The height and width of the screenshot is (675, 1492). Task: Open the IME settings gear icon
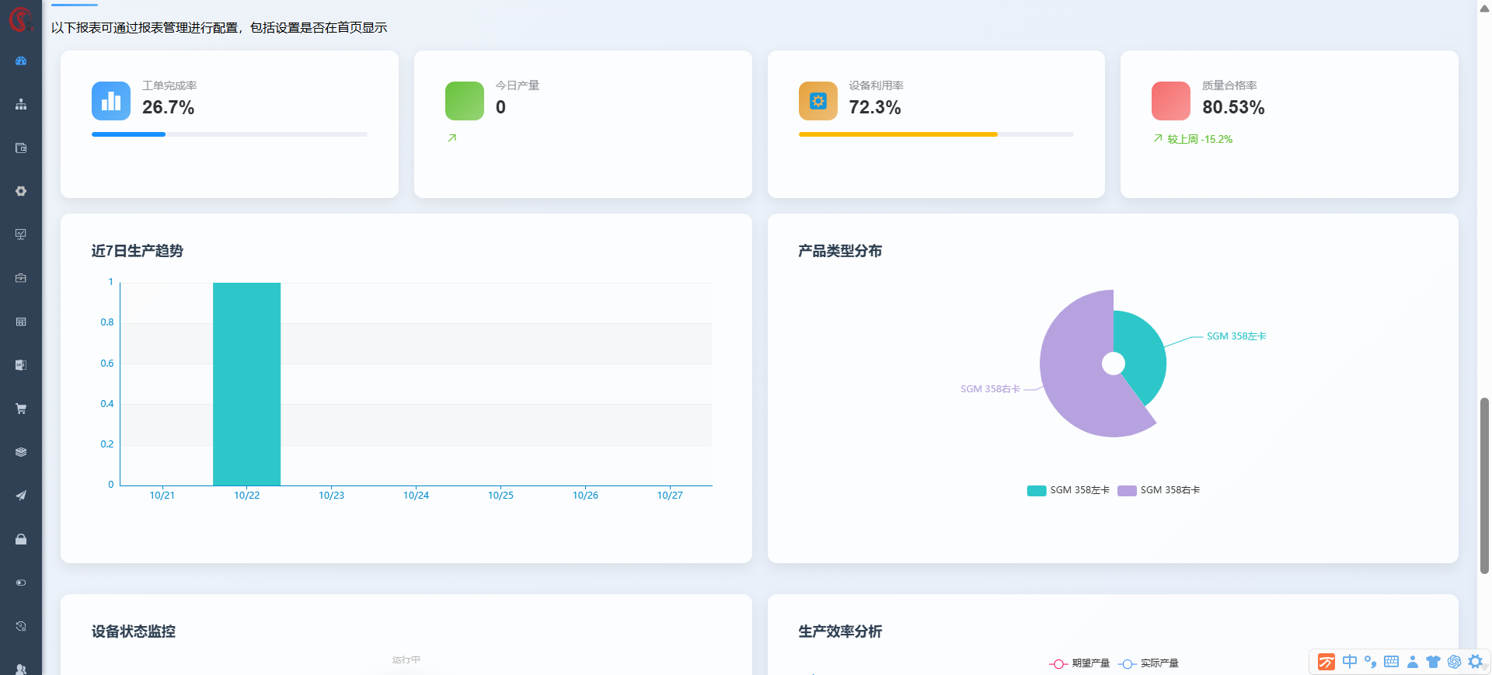click(x=1476, y=662)
